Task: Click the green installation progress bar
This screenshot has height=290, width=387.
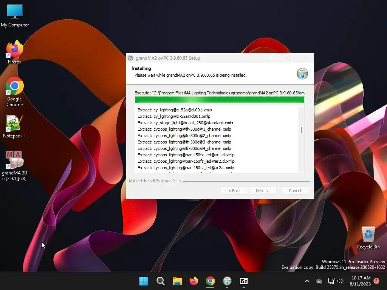Action: coord(220,100)
